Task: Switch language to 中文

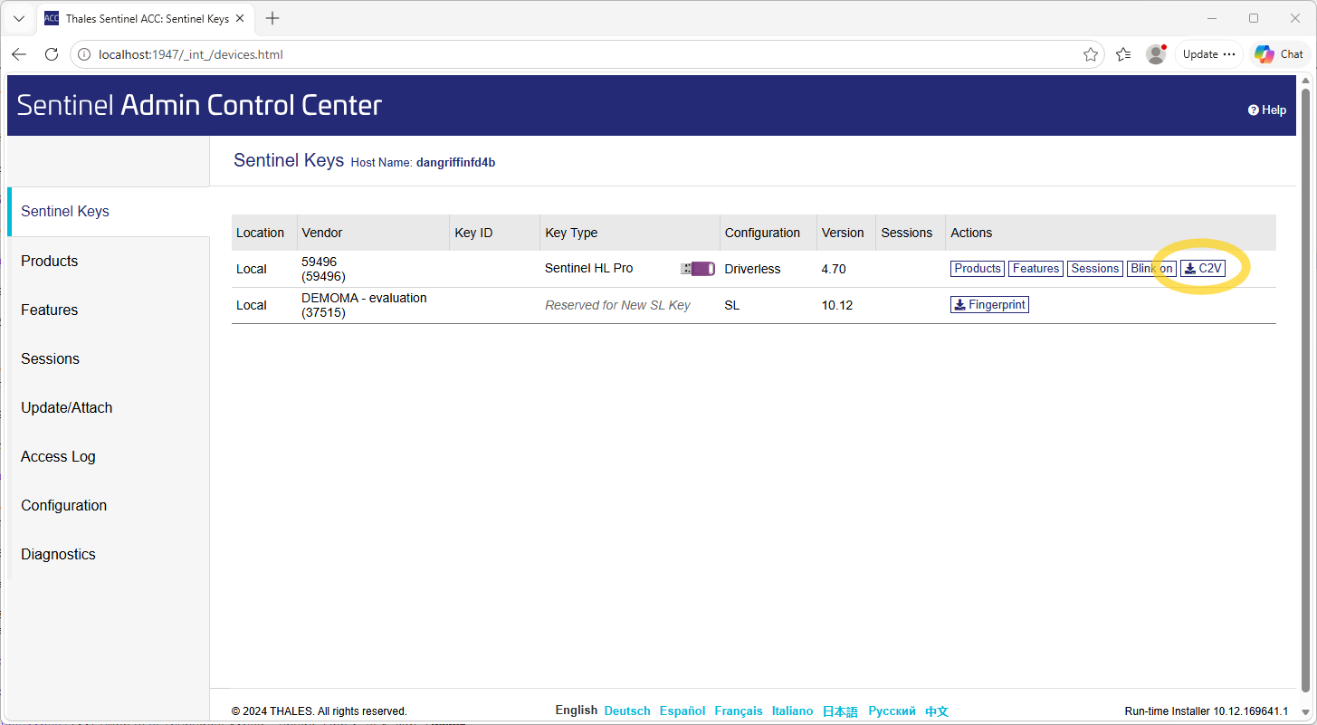Action: point(937,711)
